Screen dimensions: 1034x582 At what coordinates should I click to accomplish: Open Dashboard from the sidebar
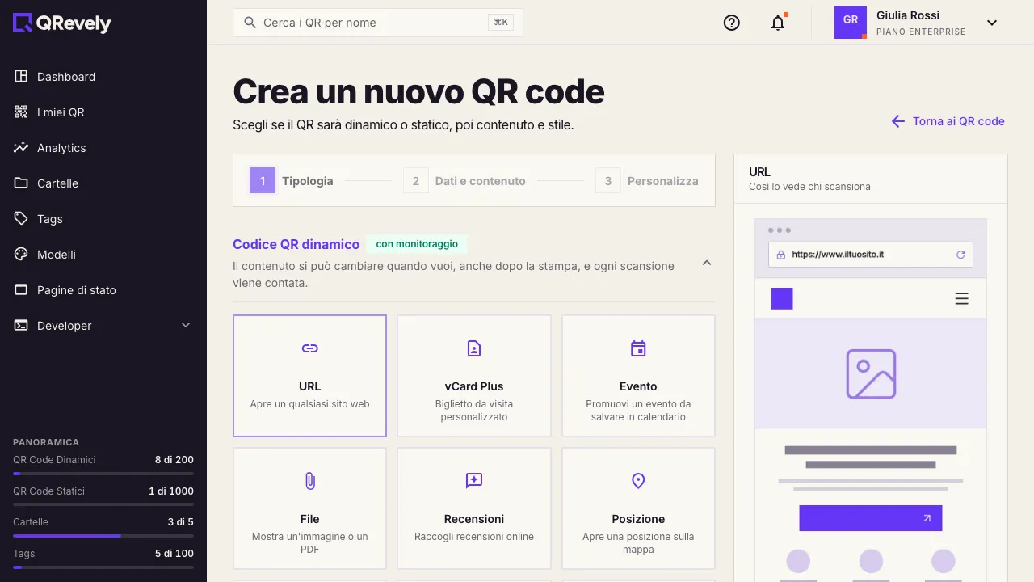pos(103,77)
